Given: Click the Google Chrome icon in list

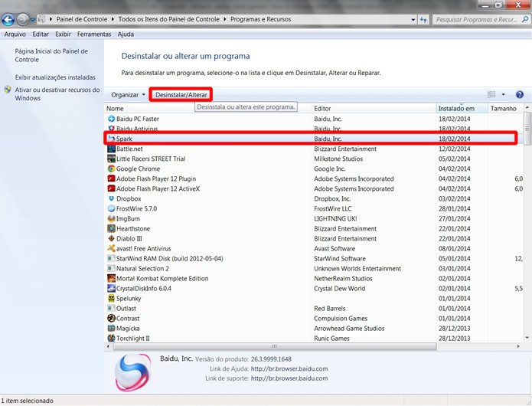Looking at the screenshot, I should click(111, 169).
